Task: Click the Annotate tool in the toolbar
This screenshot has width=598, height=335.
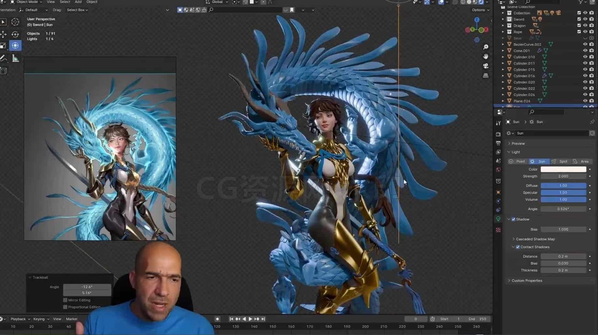Action: coord(4,59)
